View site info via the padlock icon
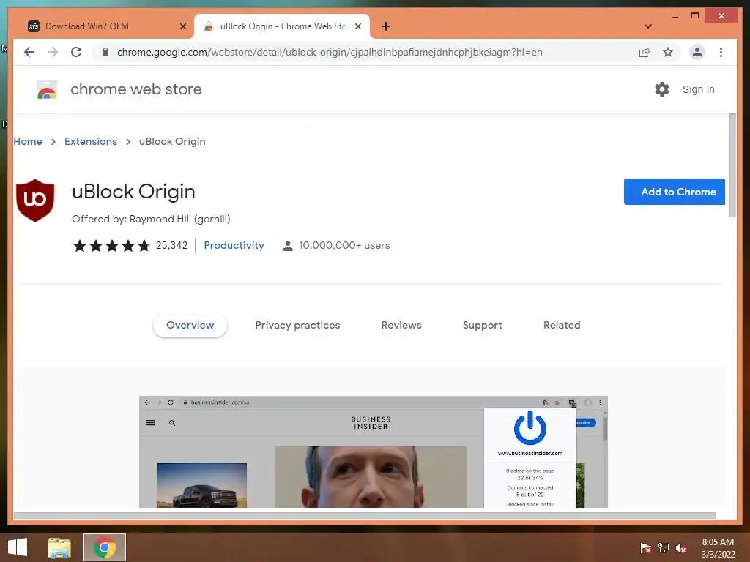 click(105, 52)
